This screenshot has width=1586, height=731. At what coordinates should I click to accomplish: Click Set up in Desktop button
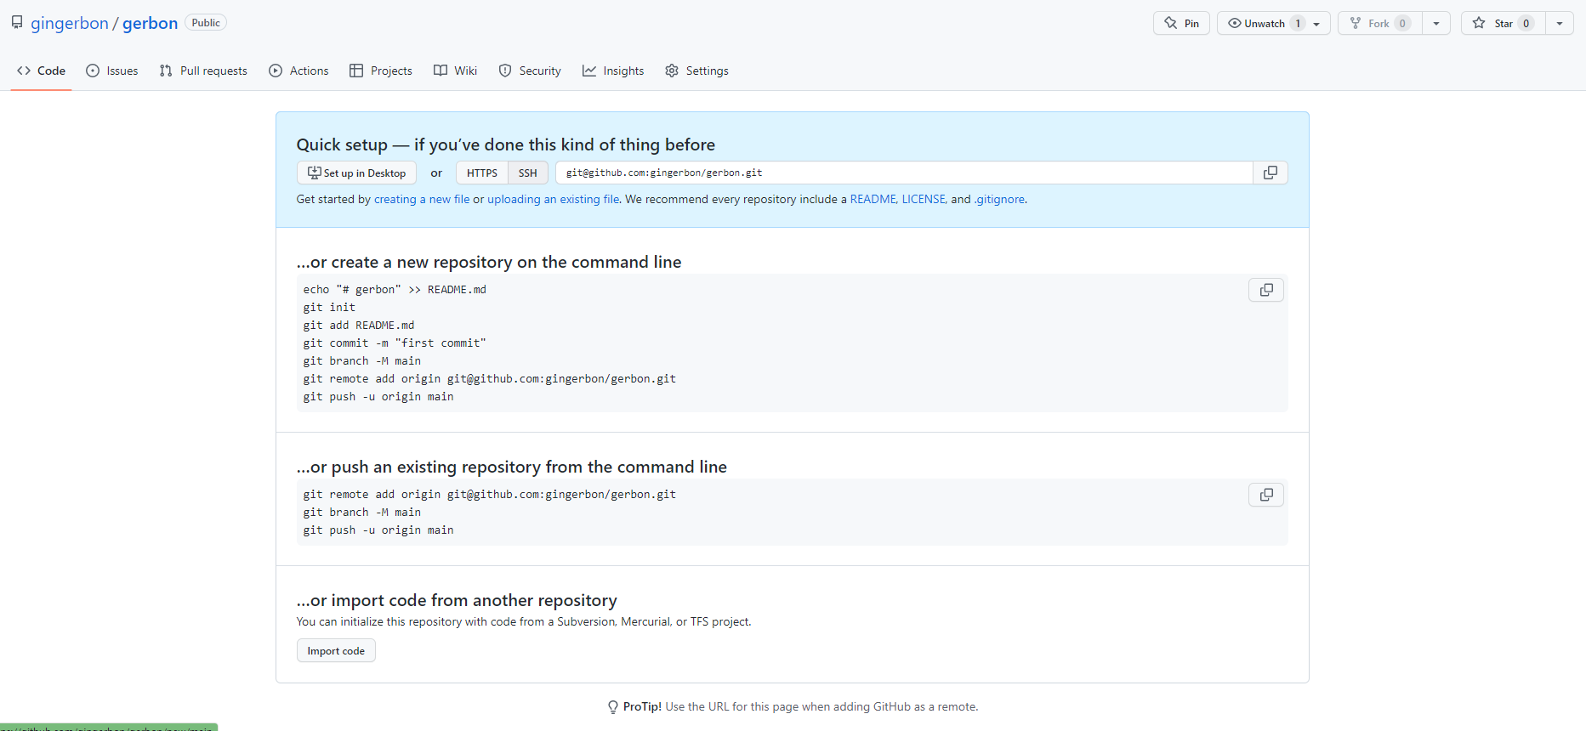(356, 173)
